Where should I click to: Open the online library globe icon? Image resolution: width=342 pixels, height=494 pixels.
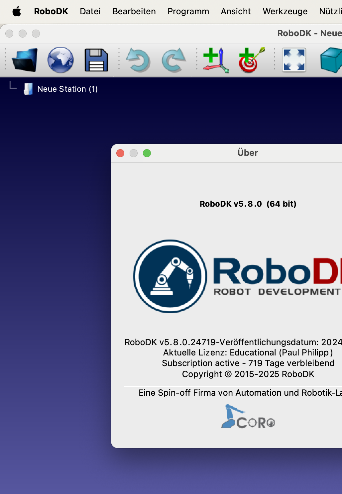tap(60, 60)
